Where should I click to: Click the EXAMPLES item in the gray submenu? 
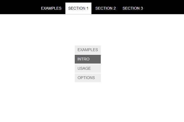click(x=88, y=50)
